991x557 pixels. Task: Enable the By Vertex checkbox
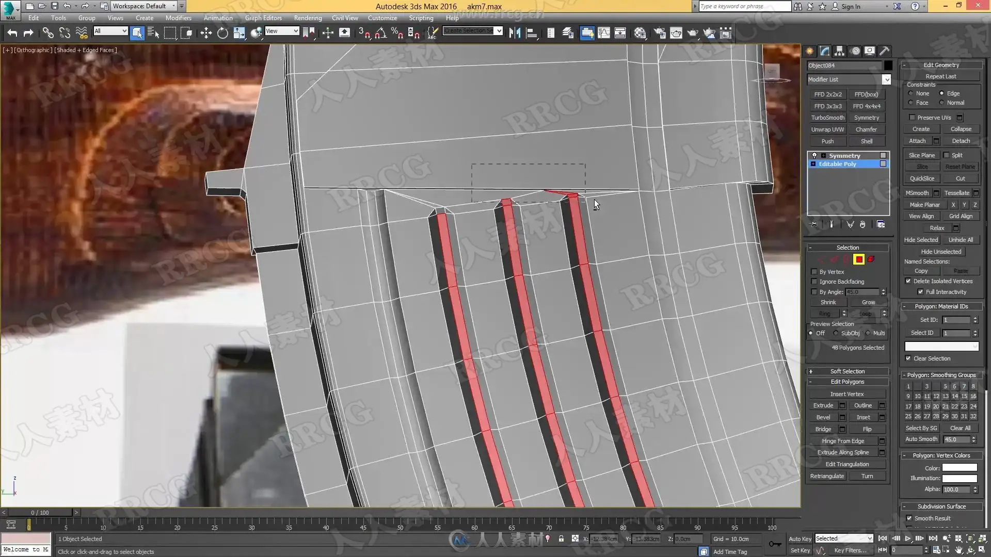[x=814, y=272]
